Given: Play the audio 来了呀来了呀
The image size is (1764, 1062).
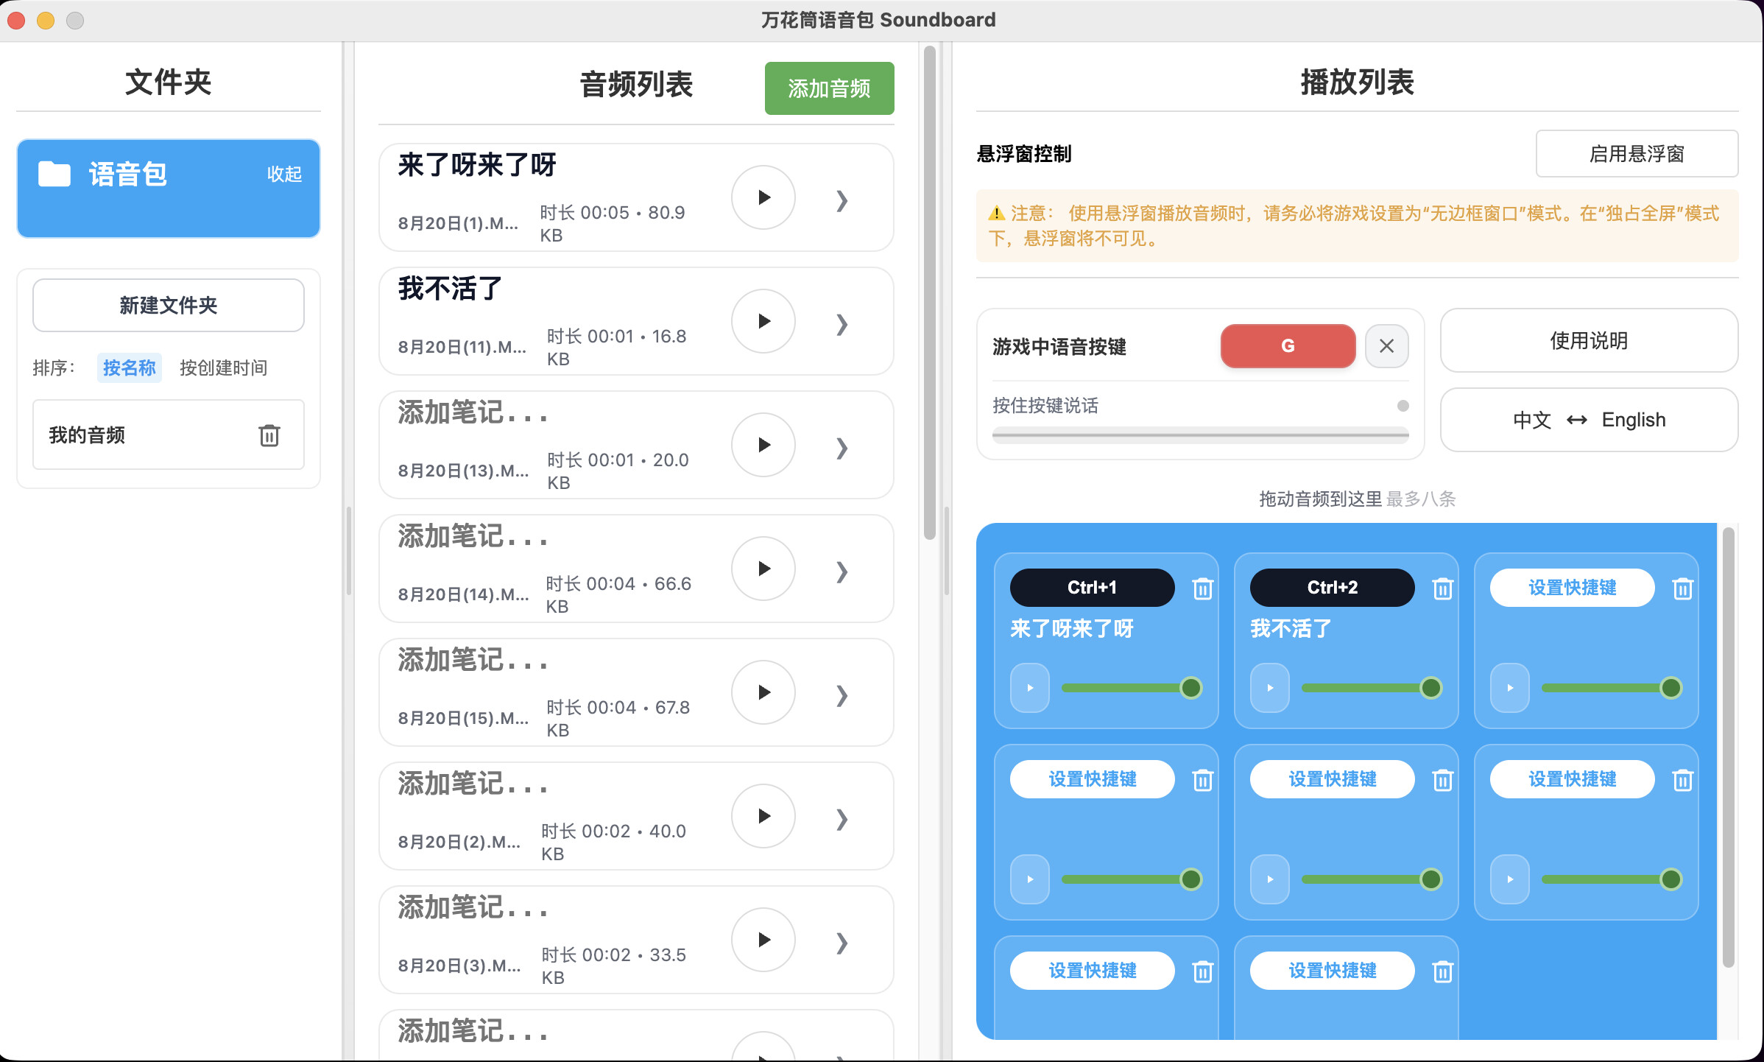Looking at the screenshot, I should coord(763,197).
